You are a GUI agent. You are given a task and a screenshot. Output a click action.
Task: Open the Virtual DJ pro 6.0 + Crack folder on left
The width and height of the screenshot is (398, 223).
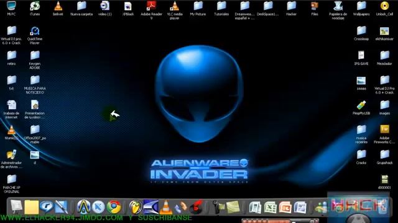(x=11, y=31)
